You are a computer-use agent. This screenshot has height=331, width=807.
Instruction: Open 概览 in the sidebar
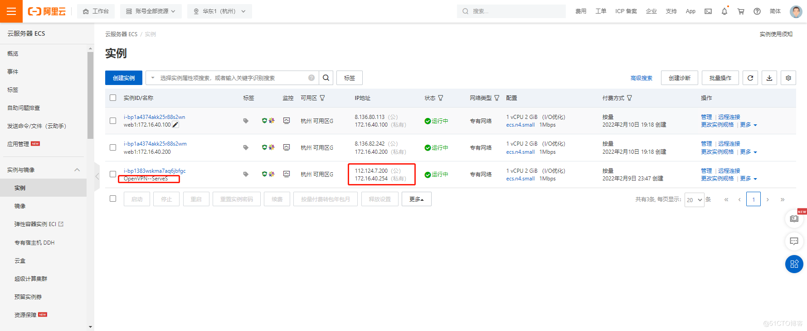pos(13,54)
